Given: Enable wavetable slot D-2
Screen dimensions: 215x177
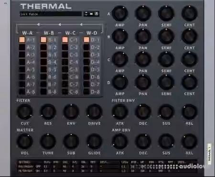Looking at the screenshot, I should [86, 47].
